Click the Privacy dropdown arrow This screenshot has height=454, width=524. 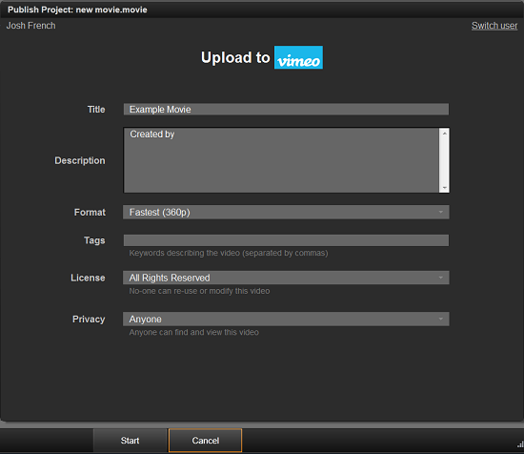click(x=441, y=320)
